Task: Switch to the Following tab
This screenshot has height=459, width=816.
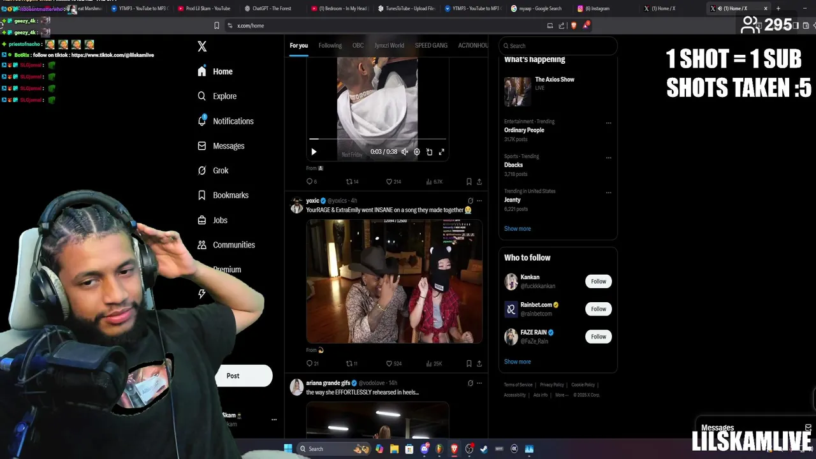Action: click(x=330, y=45)
